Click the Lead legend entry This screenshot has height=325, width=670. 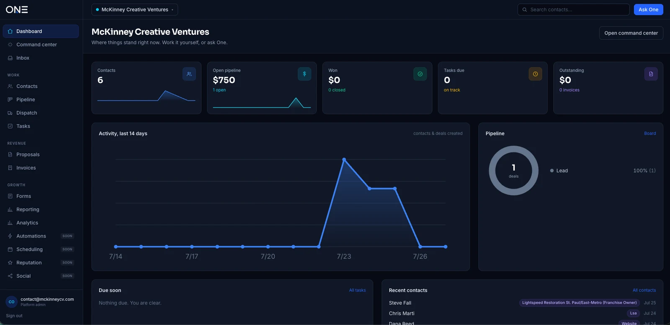click(559, 171)
